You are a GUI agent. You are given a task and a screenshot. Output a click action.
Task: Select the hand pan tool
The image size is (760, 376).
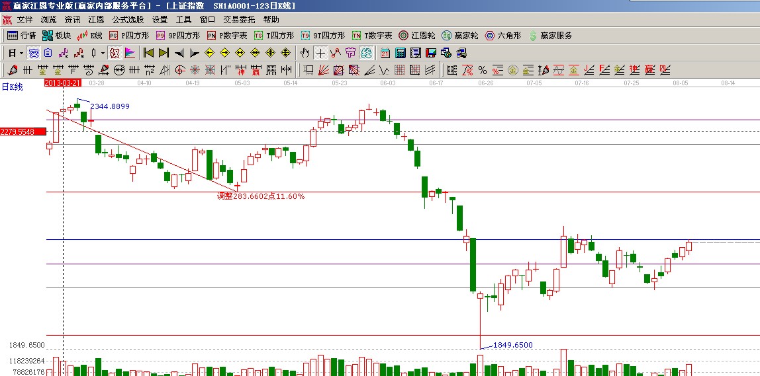click(305, 53)
